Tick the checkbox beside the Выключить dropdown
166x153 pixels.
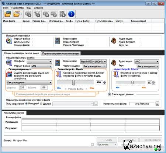(92, 145)
